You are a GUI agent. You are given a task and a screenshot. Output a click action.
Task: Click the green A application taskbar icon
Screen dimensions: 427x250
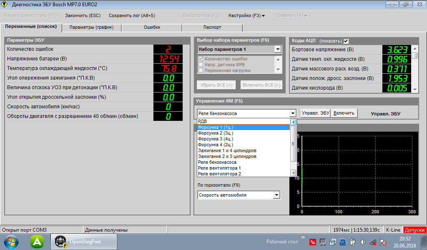[x=38, y=241]
